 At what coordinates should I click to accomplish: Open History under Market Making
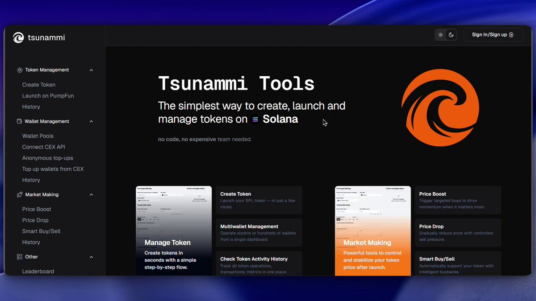(31, 243)
